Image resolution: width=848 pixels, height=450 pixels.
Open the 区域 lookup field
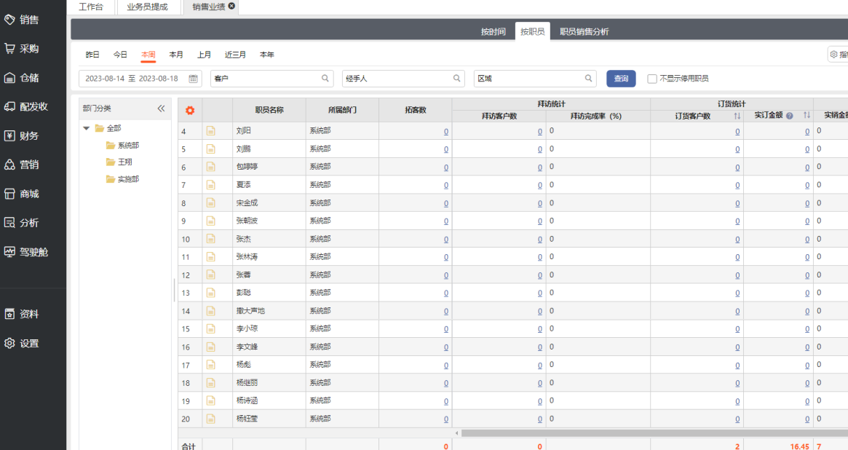(534, 79)
